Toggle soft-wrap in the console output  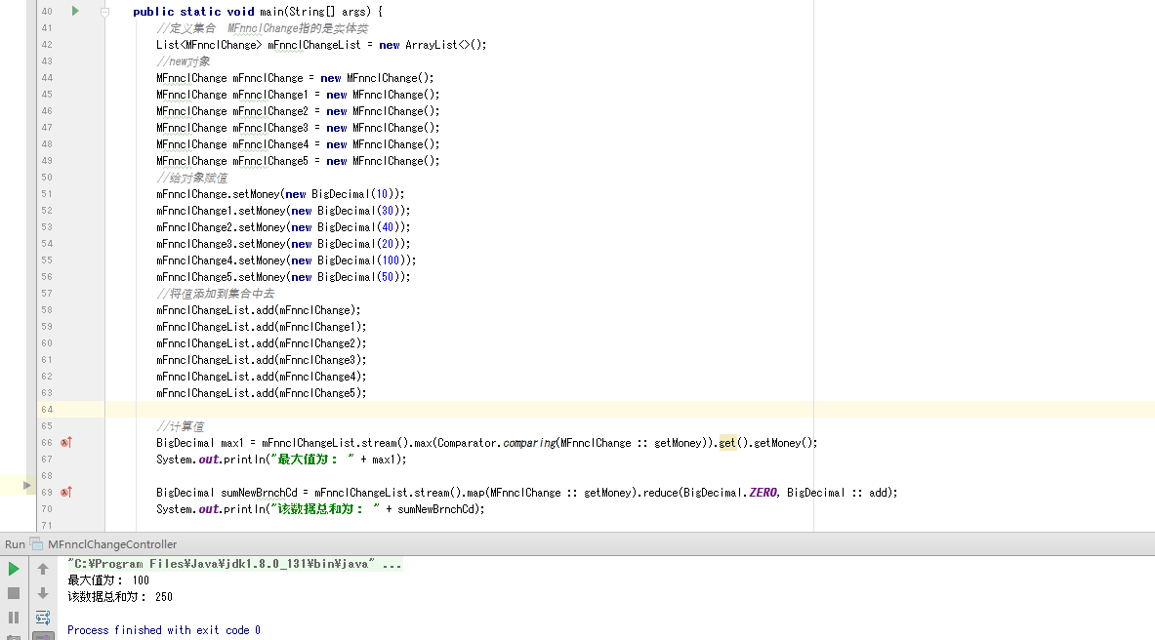[43, 618]
